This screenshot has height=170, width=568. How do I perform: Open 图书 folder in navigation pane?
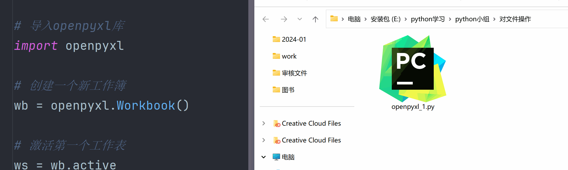[288, 90]
